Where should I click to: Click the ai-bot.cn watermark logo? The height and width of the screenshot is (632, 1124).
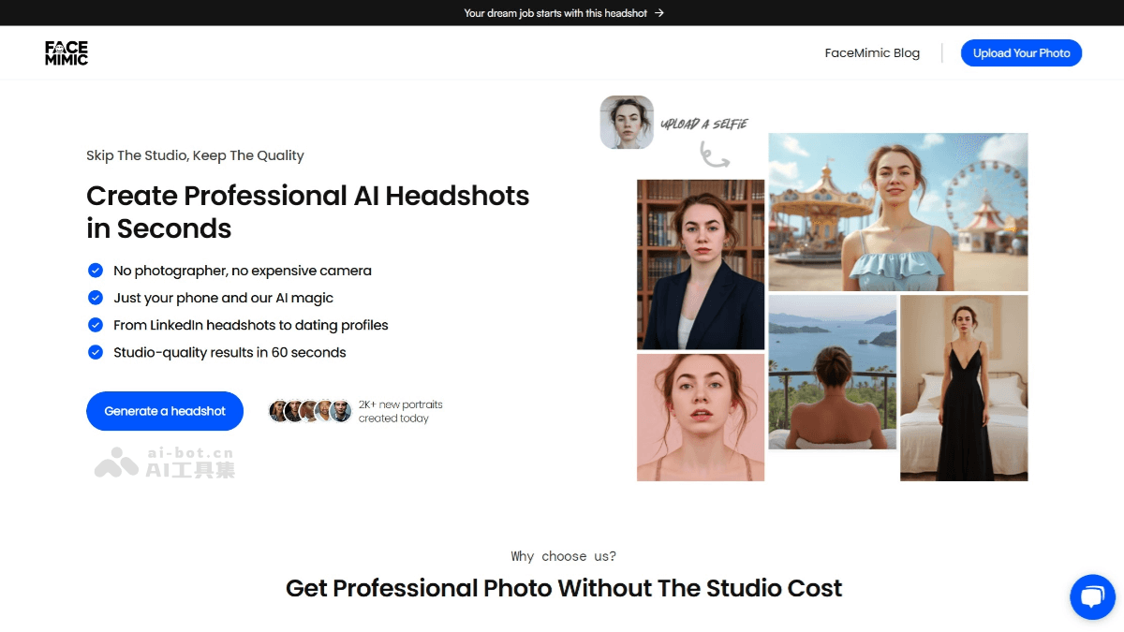pyautogui.click(x=165, y=463)
